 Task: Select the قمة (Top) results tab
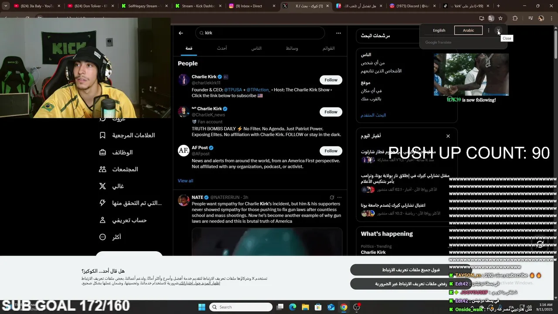[189, 48]
